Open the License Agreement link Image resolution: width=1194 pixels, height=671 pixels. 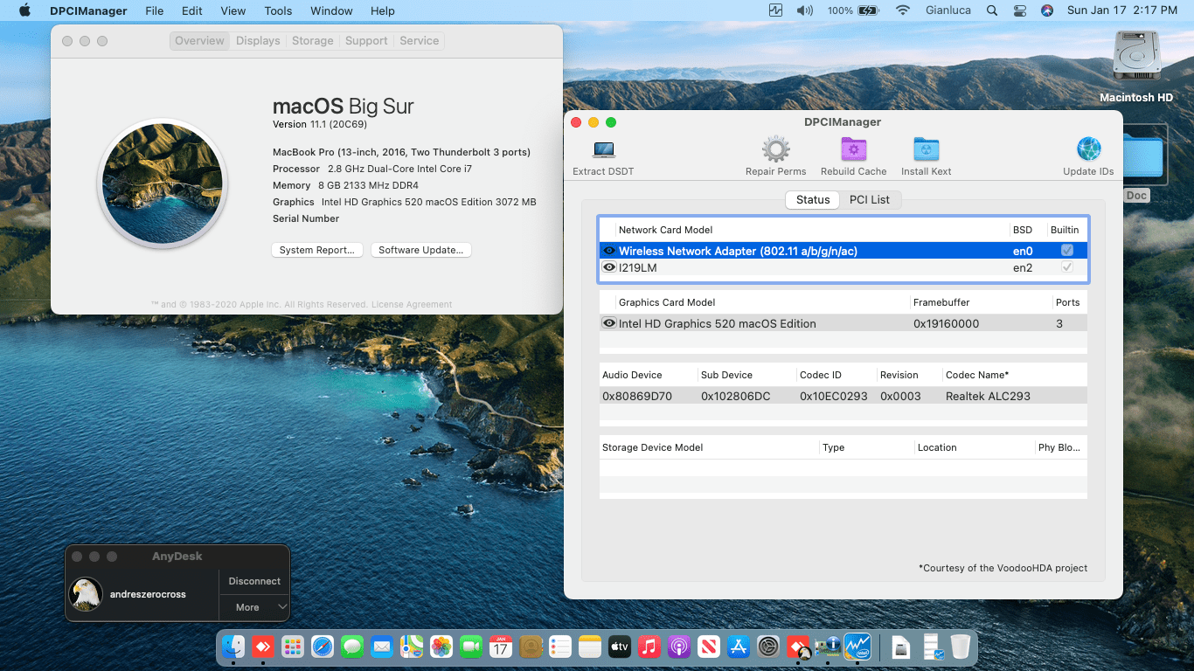412,305
